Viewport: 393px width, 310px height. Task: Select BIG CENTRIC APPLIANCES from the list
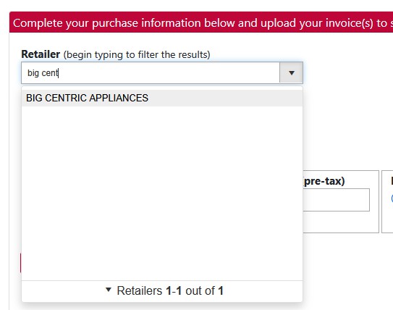click(87, 98)
